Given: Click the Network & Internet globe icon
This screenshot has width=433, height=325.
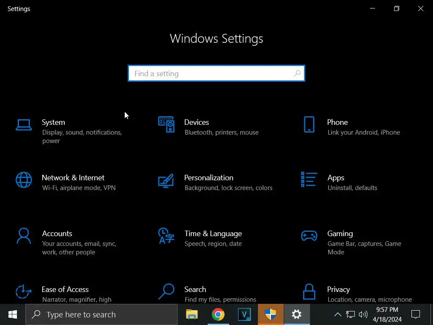Looking at the screenshot, I should (24, 180).
